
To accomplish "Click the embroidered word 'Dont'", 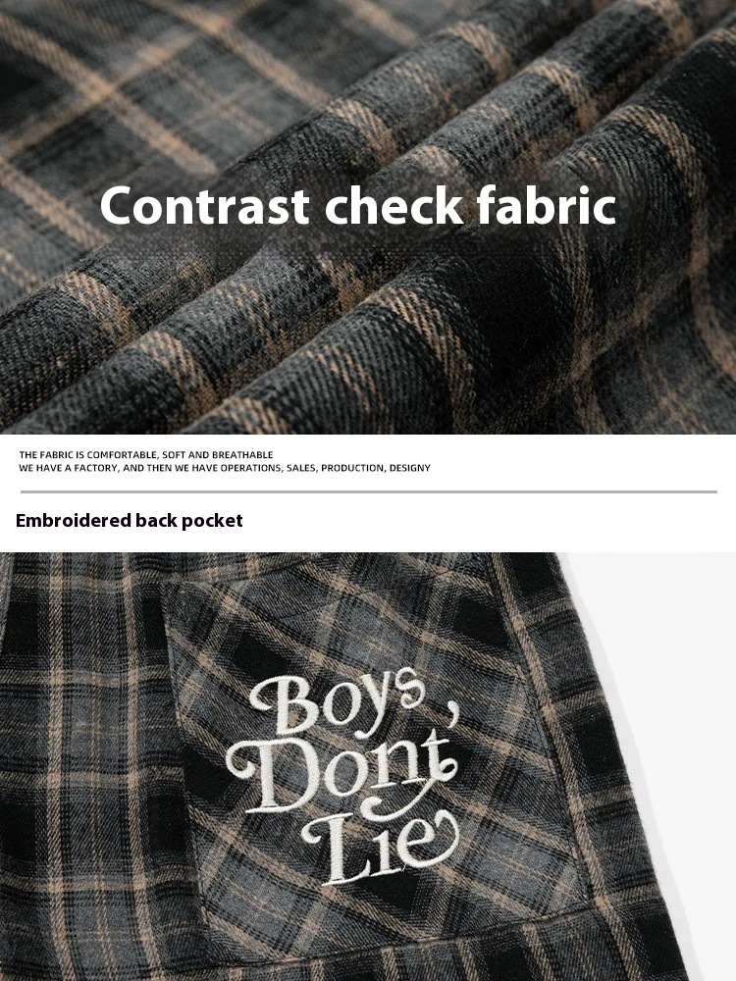I will pyautogui.click(x=342, y=773).
